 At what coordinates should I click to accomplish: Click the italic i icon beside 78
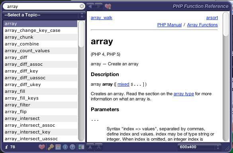coord(6,147)
